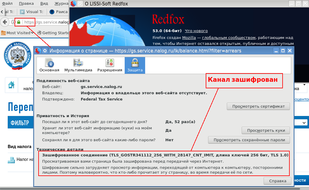
Task: Click the Подлинность веб-сайта section heading
Action: pyautogui.click(x=63, y=81)
